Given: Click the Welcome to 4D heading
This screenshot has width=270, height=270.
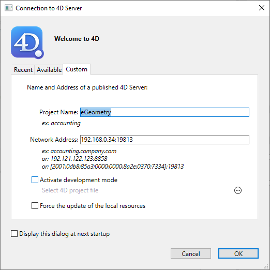Looking at the screenshot, I should point(77,39).
